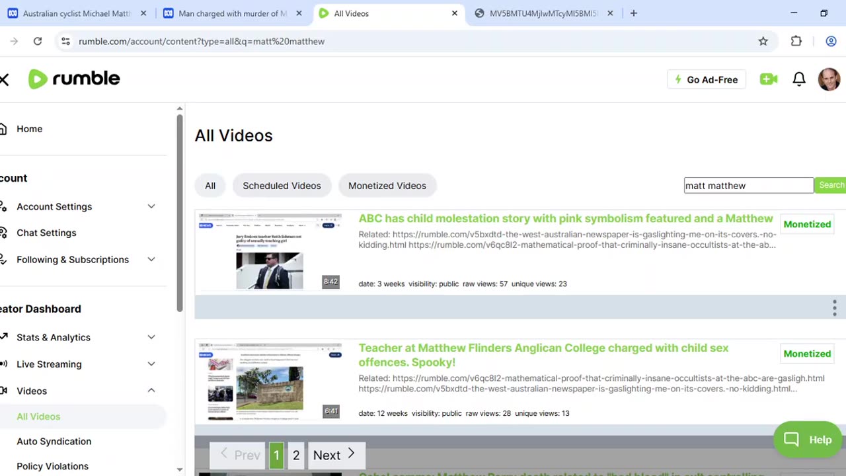Select Scheduled Videos filter
Image resolution: width=846 pixels, height=476 pixels.
point(282,186)
